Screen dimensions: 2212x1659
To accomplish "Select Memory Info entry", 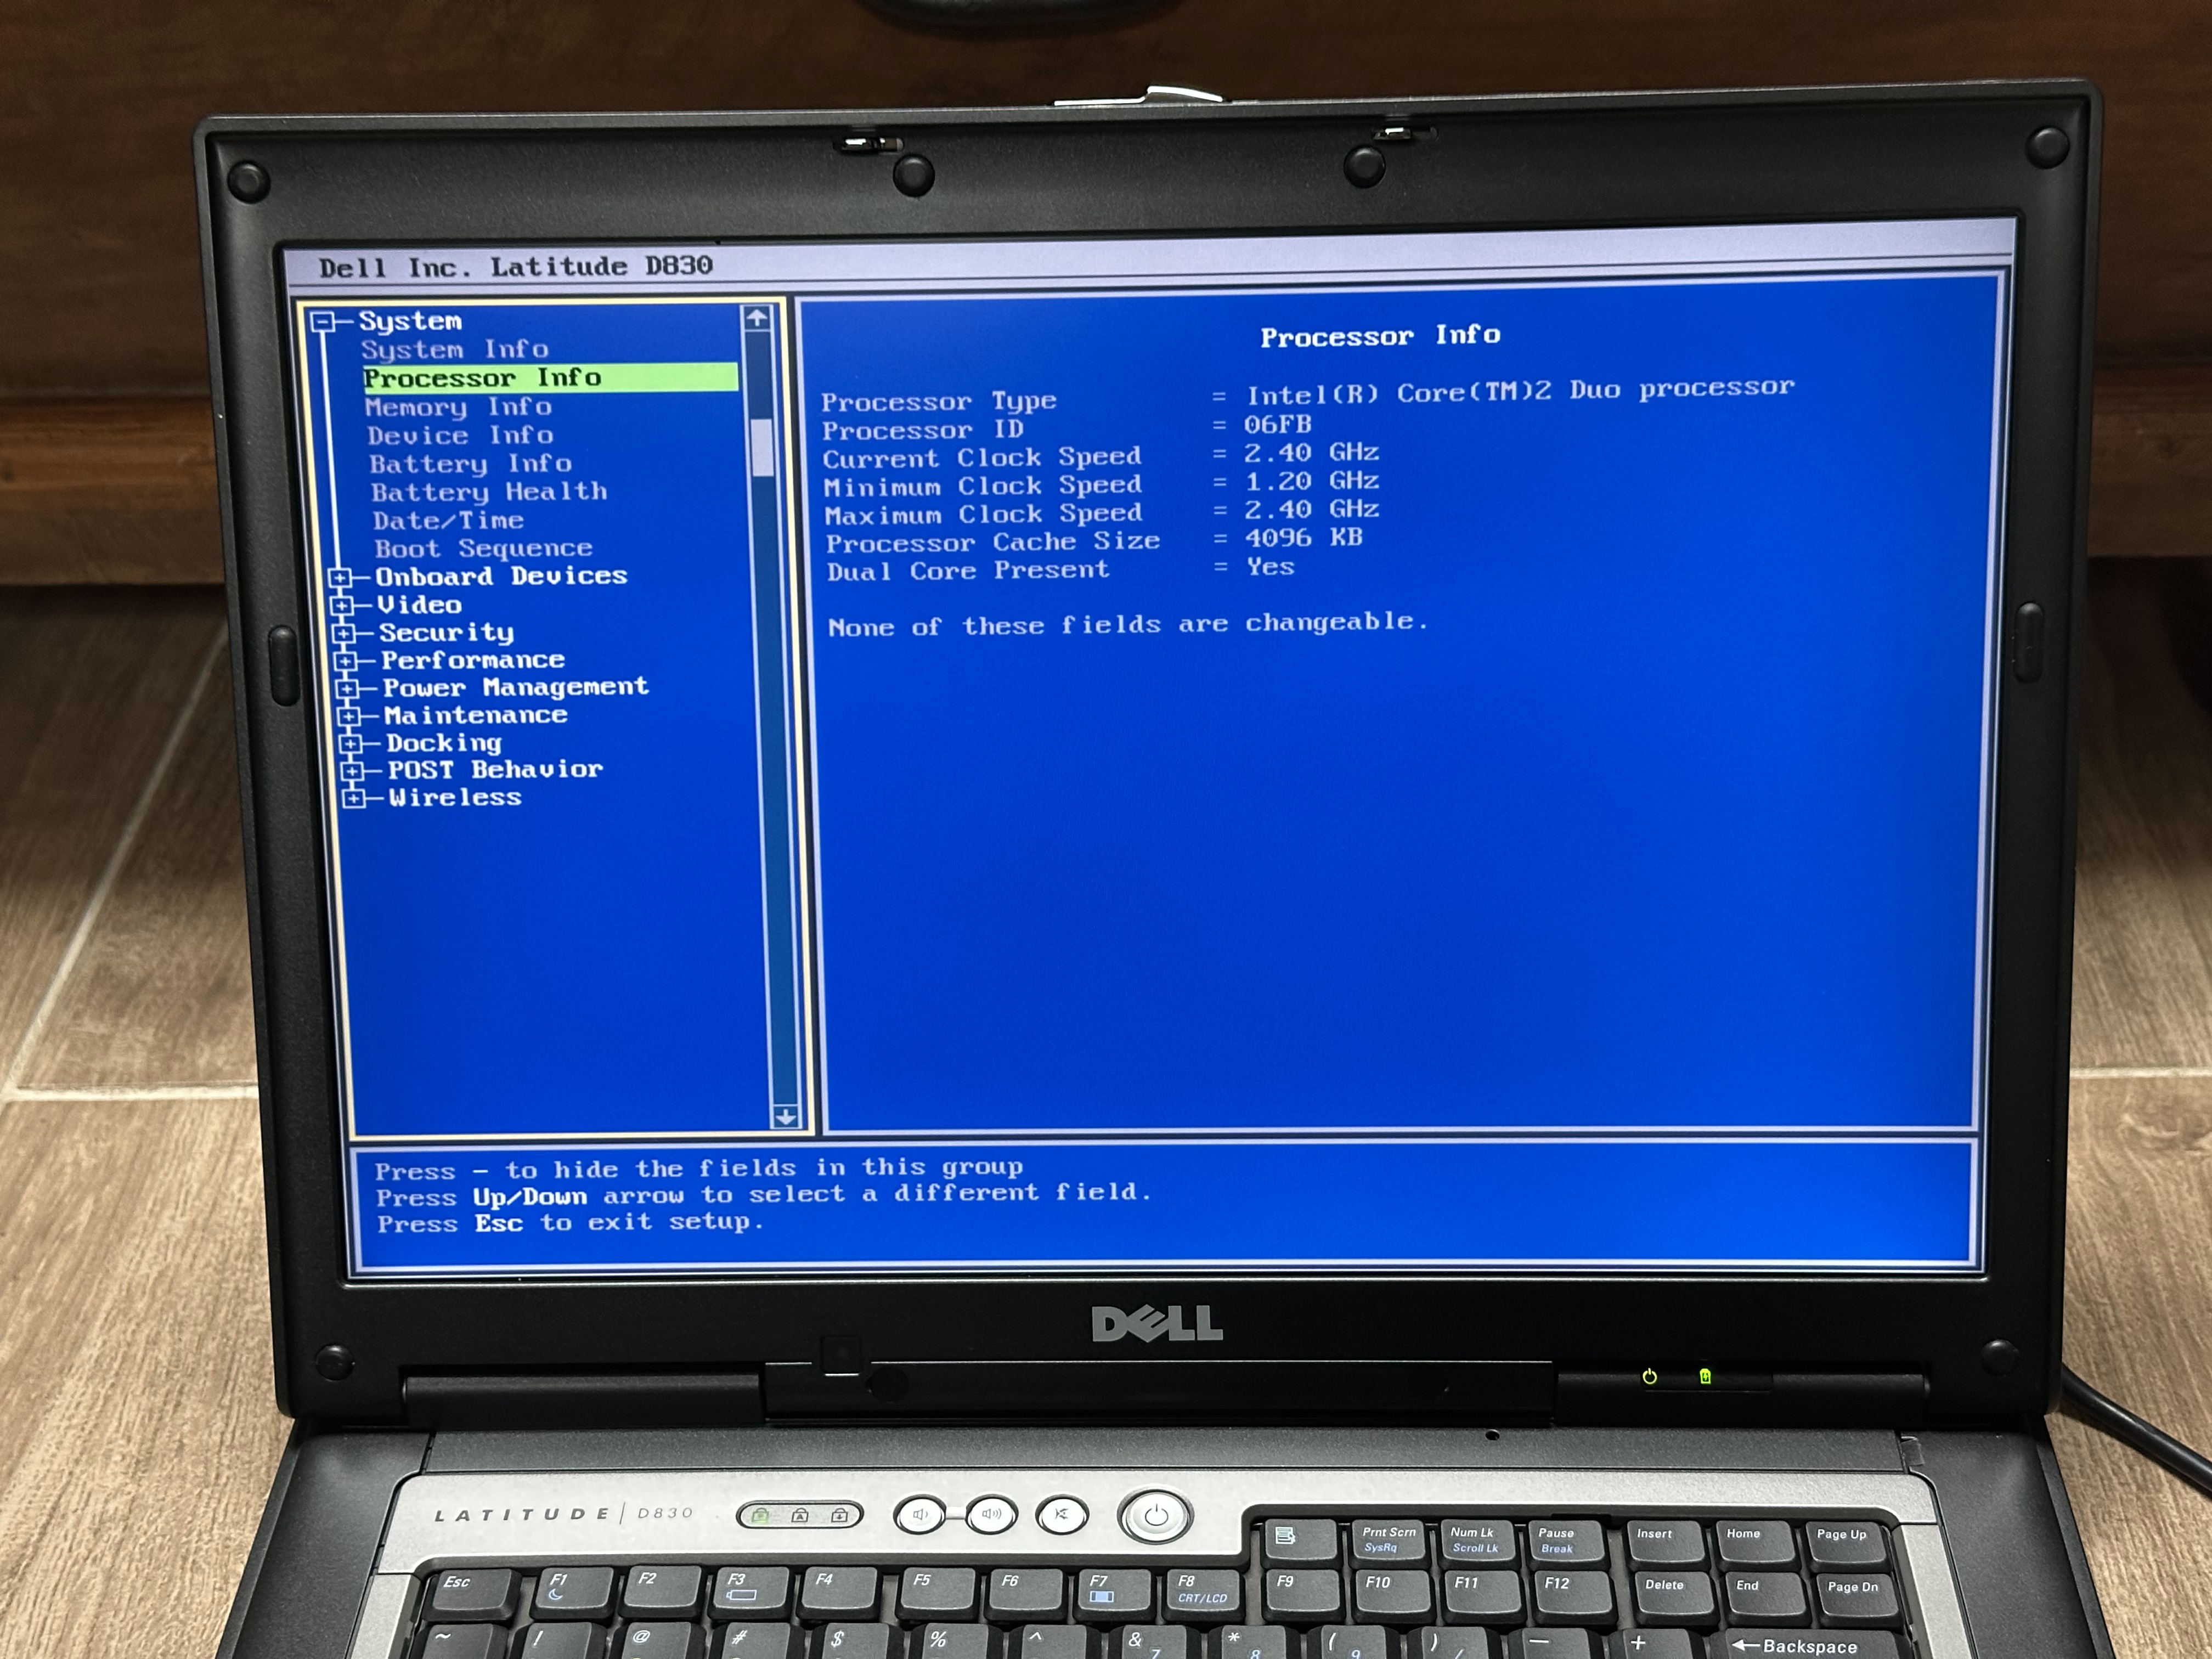I will click(x=458, y=407).
